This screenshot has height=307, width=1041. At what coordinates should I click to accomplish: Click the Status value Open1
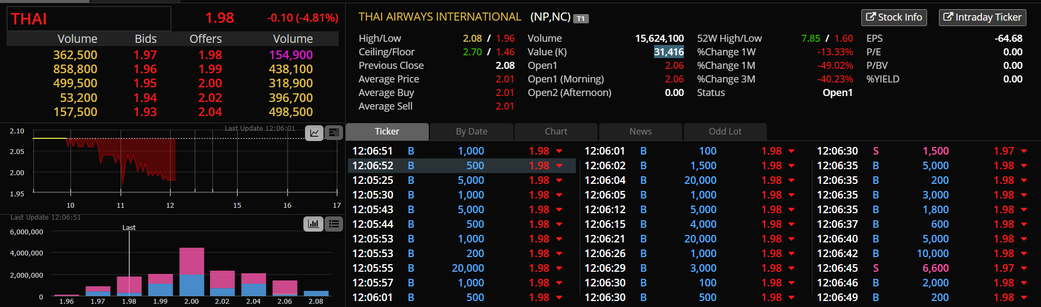point(837,93)
